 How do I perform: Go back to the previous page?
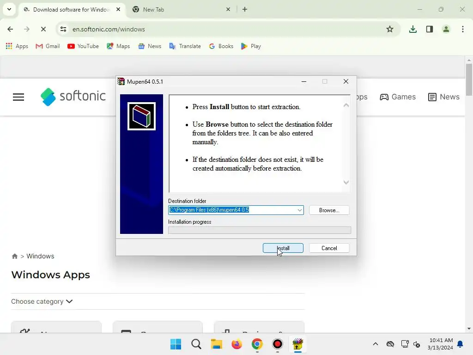[10, 29]
